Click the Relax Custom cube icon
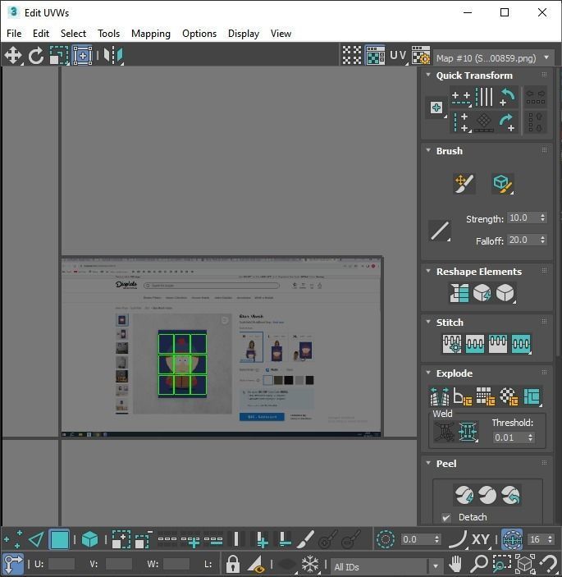The width and height of the screenshot is (562, 577). tap(505, 293)
